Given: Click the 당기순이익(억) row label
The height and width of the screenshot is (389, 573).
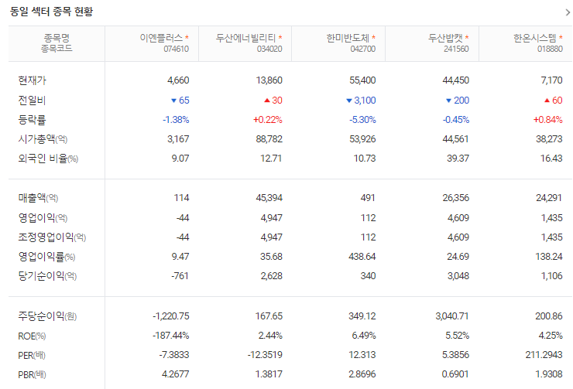Looking at the screenshot, I should coord(47,276).
